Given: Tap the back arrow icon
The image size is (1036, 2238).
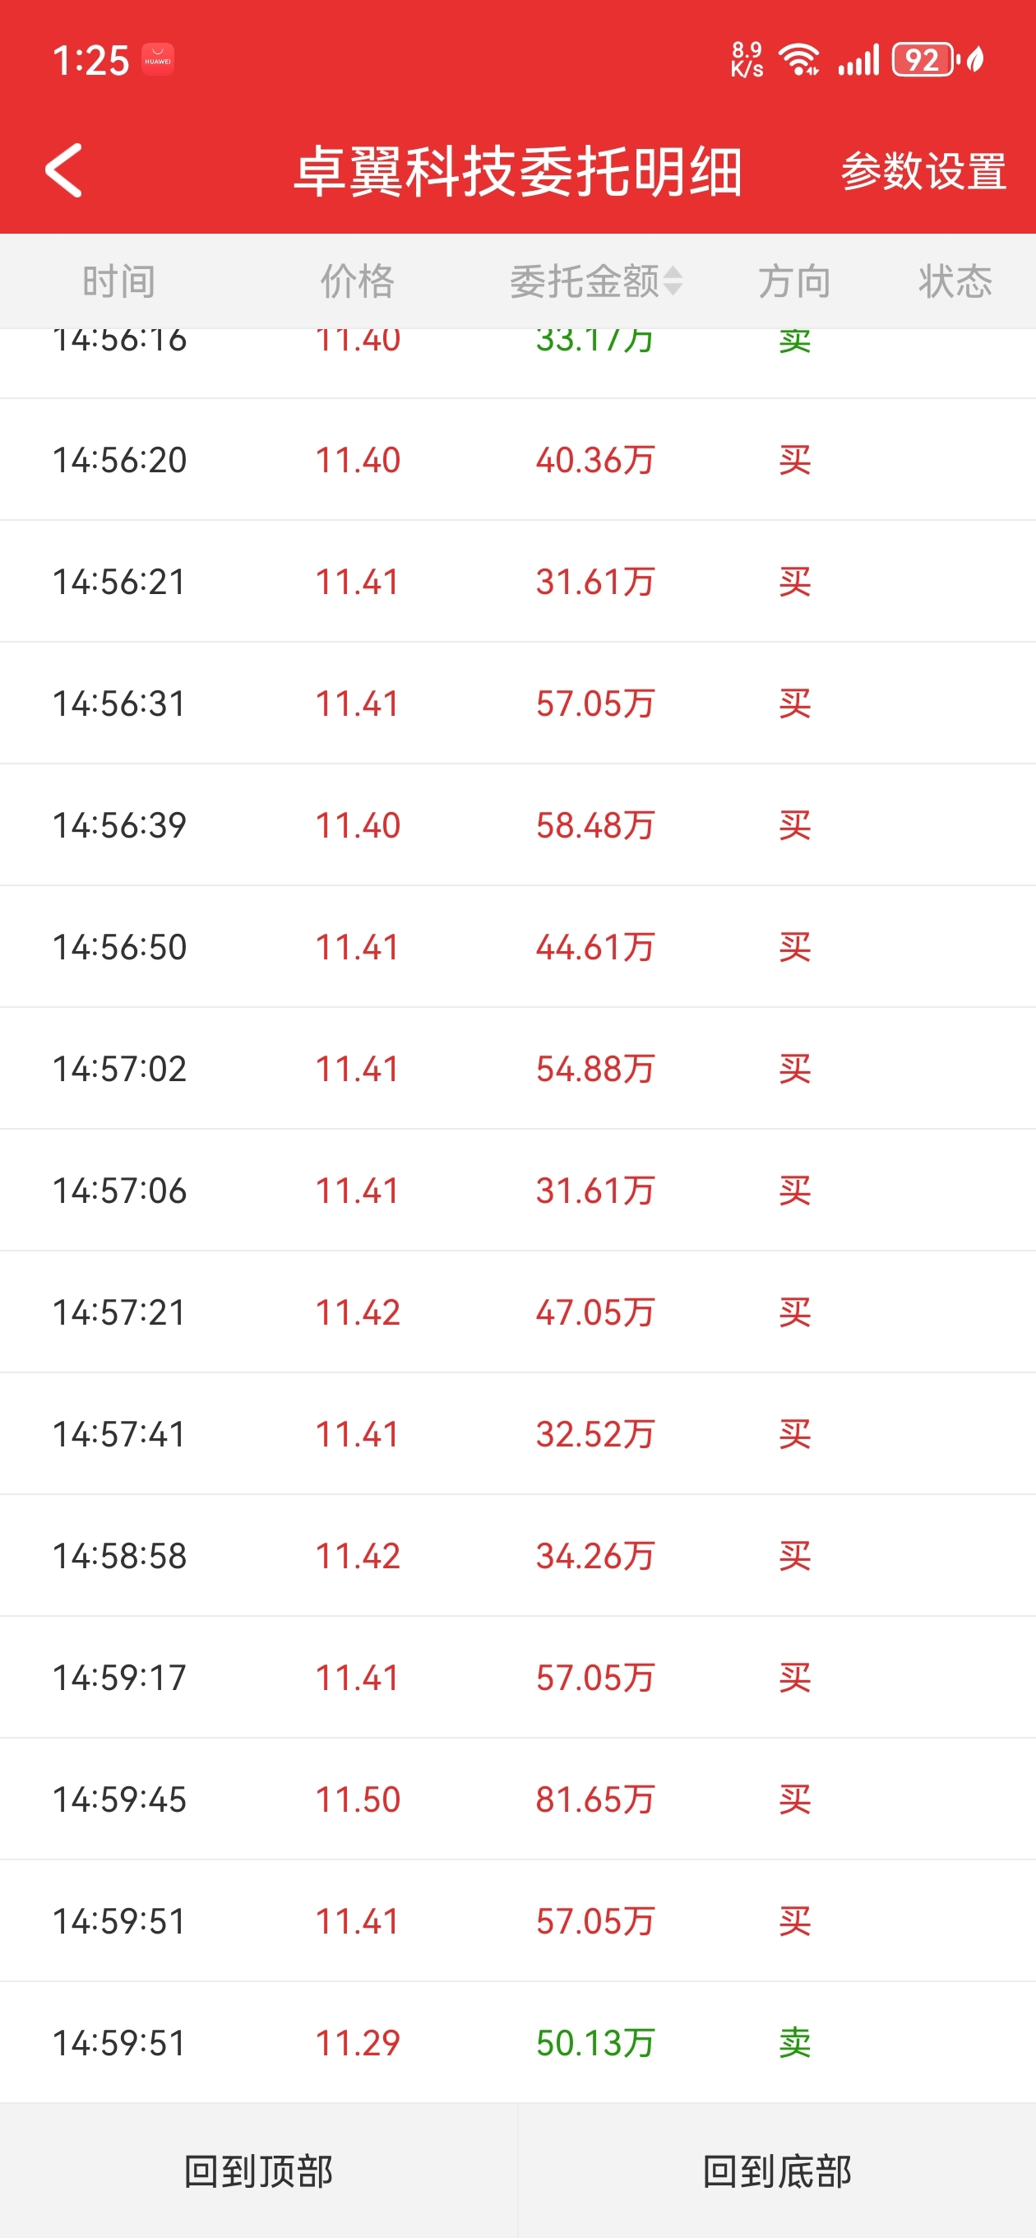Looking at the screenshot, I should pos(63,170).
